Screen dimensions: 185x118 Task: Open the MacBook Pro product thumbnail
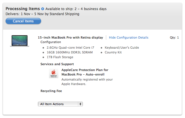point(20,41)
